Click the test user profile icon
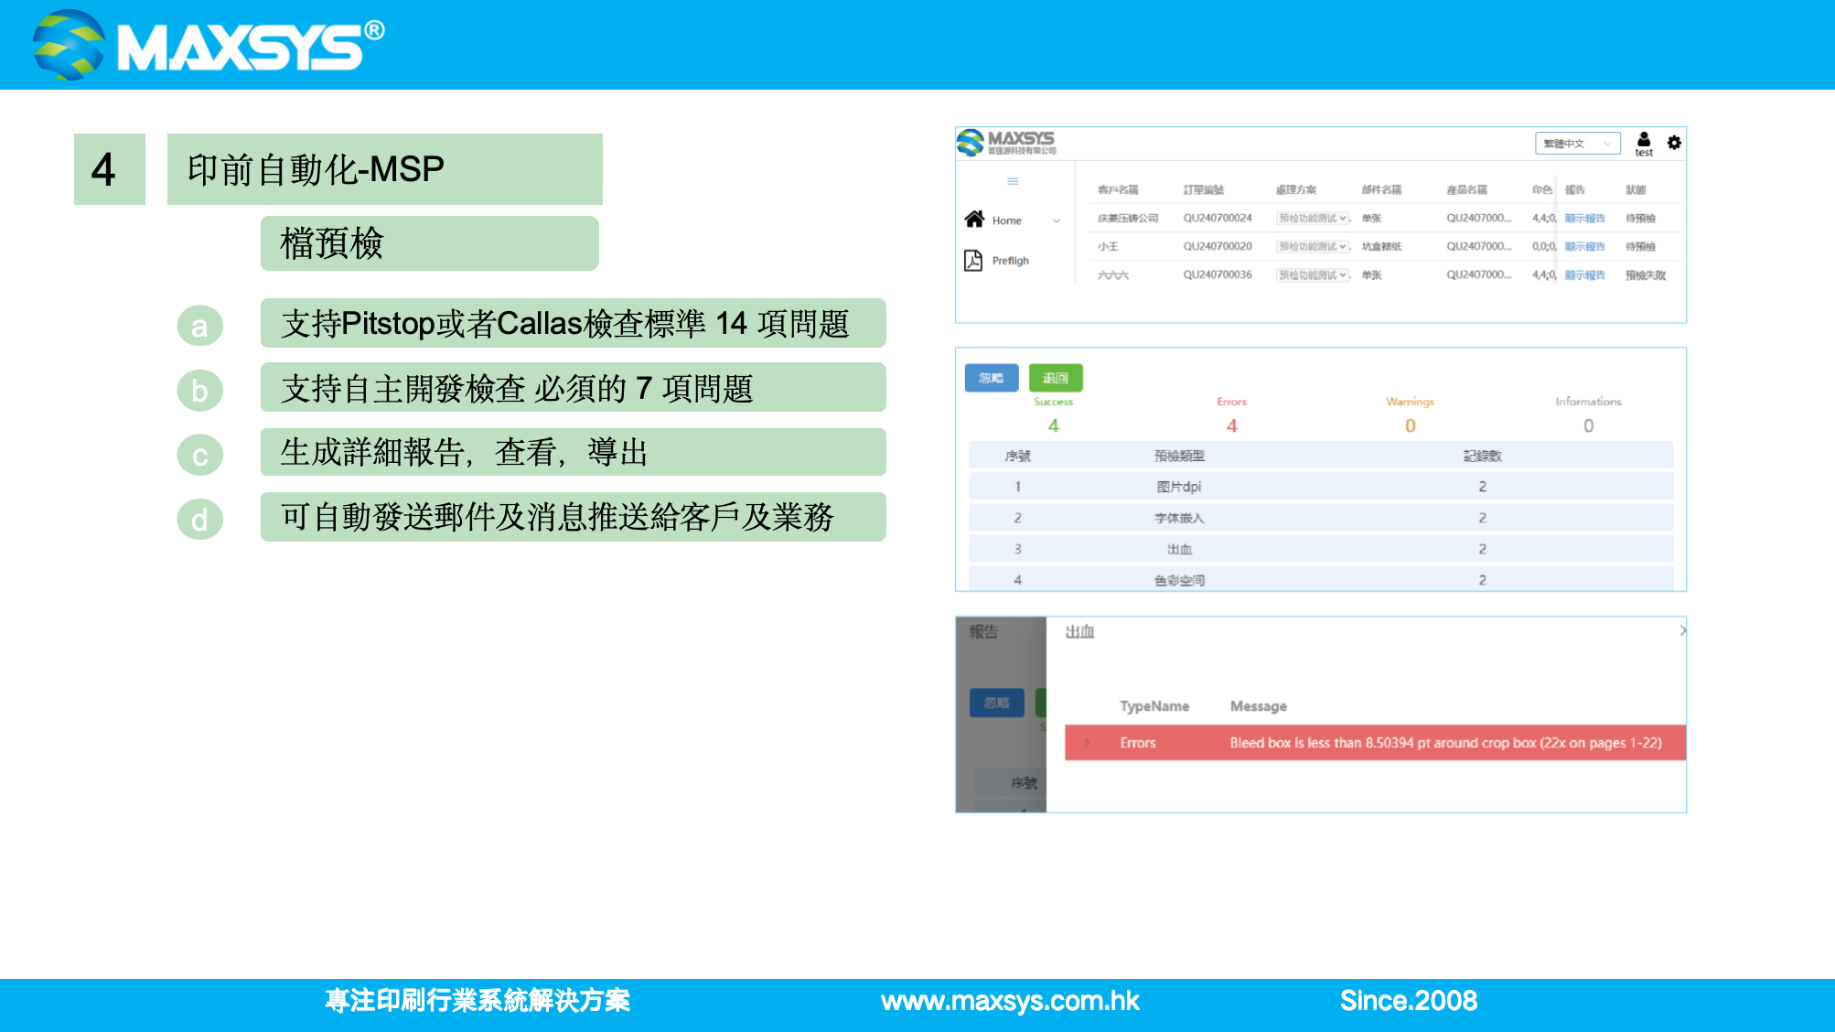 pos(1644,144)
